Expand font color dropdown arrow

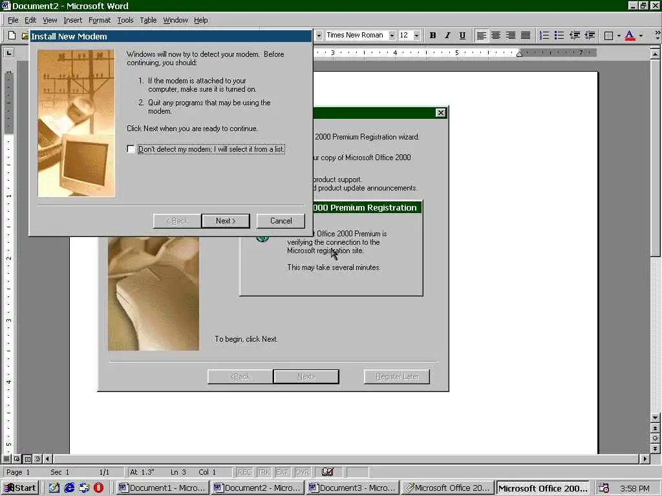641,36
